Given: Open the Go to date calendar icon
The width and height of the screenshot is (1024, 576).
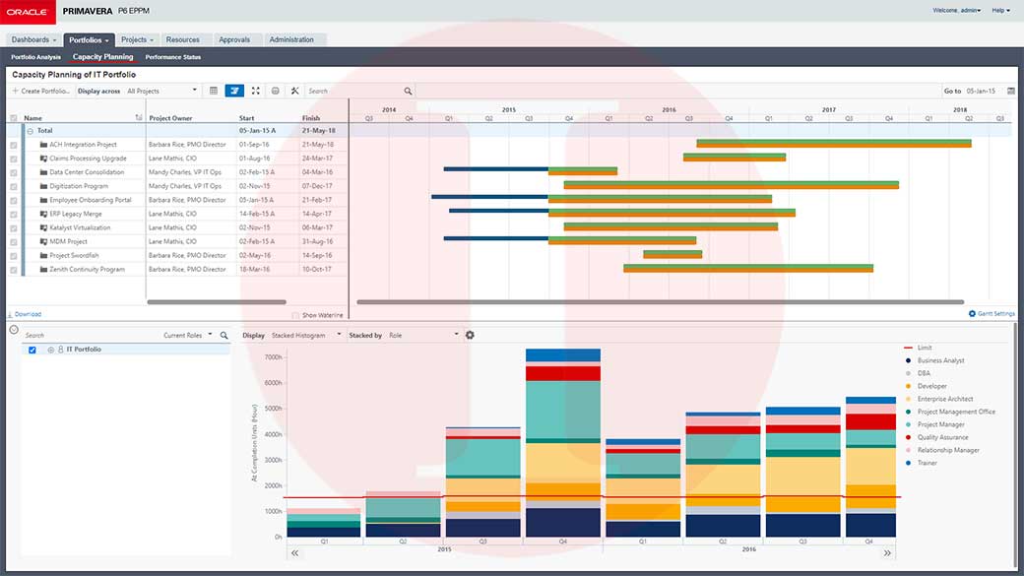Looking at the screenshot, I should pyautogui.click(x=1011, y=91).
